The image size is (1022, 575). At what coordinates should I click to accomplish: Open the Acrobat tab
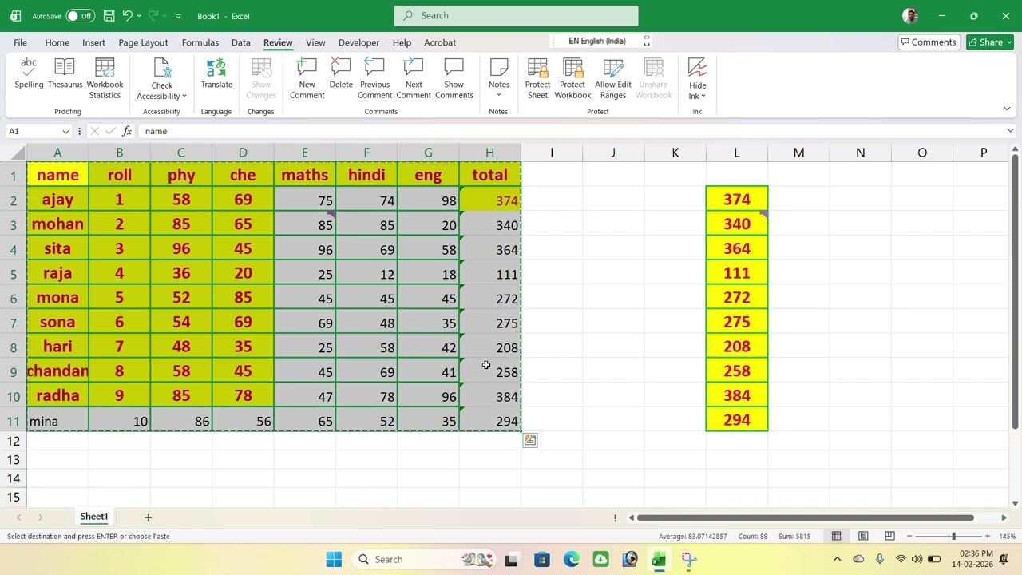tap(440, 42)
